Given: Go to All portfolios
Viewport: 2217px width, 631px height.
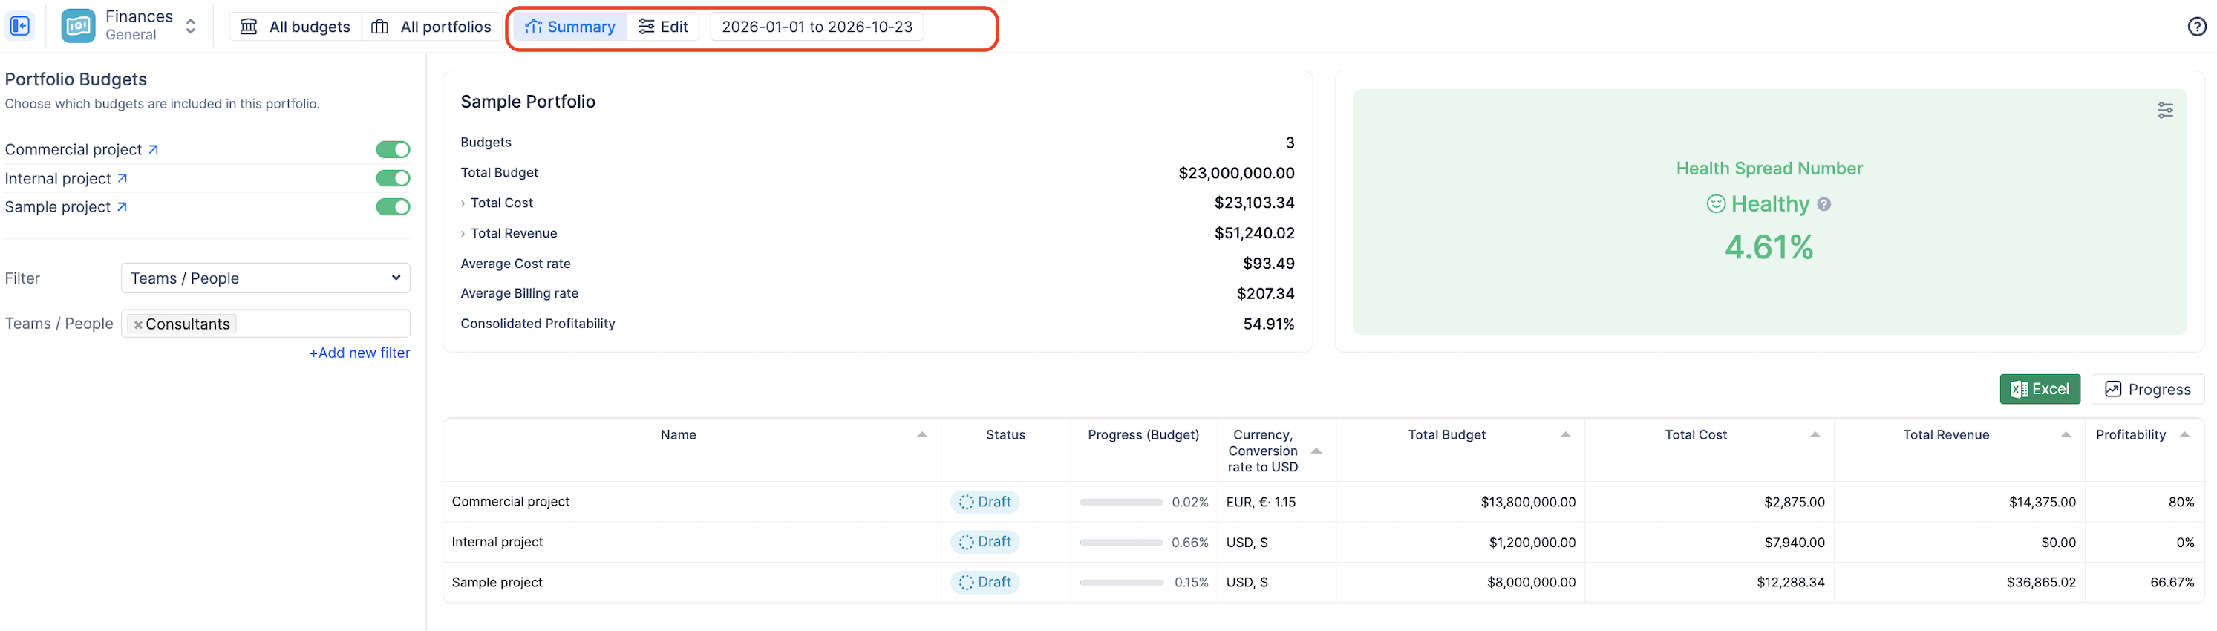Looking at the screenshot, I should coord(431,27).
